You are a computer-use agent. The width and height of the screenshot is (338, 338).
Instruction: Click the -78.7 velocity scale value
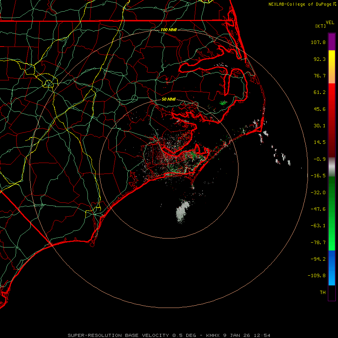(318, 243)
